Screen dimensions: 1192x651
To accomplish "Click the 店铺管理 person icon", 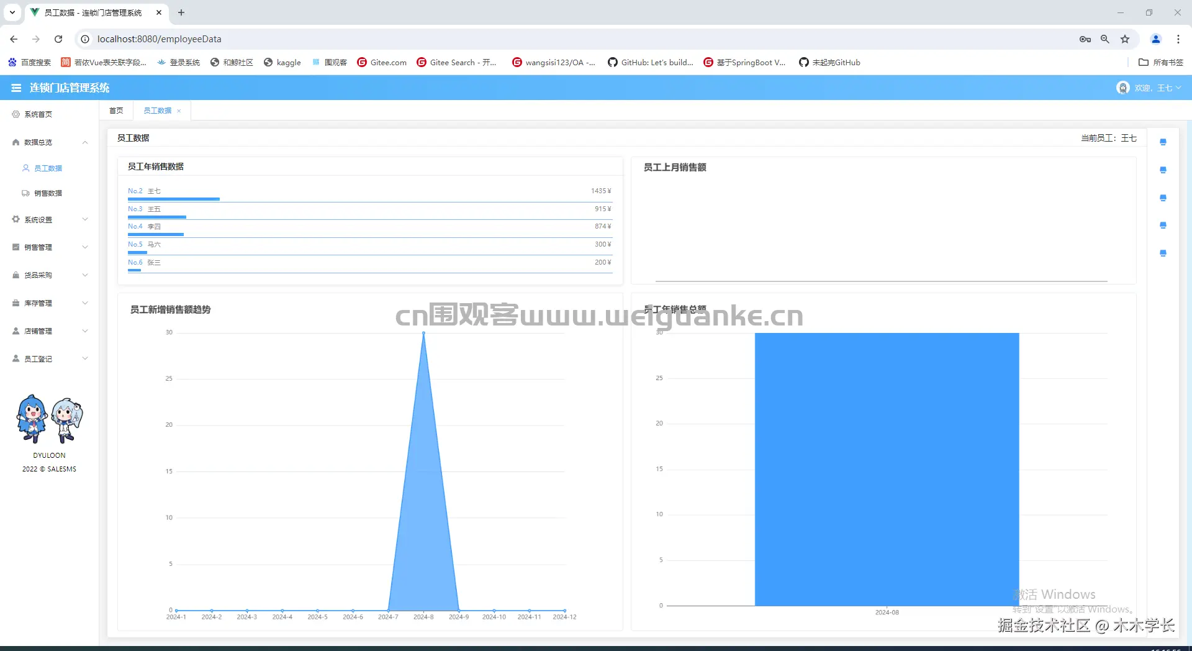I will pyautogui.click(x=16, y=331).
